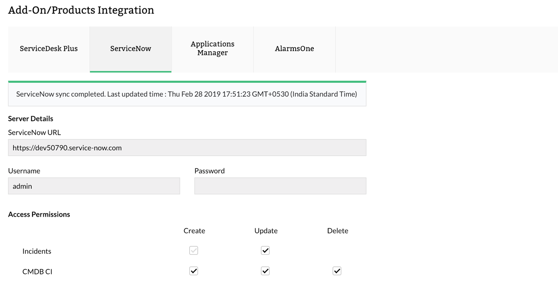Viewport: 558px width, 292px height.
Task: Uncheck the Incidents Update permission
Action: coord(265,251)
